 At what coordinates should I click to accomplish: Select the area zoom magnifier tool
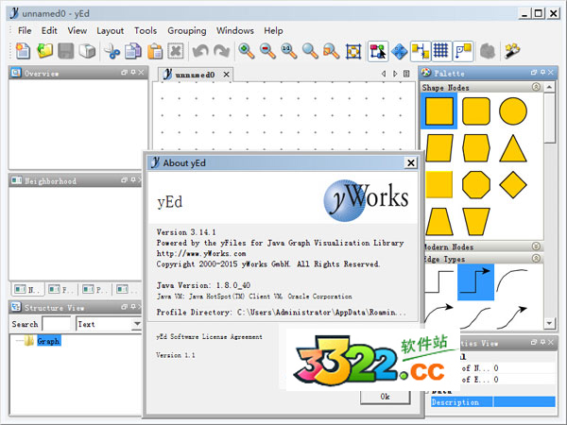click(x=310, y=51)
